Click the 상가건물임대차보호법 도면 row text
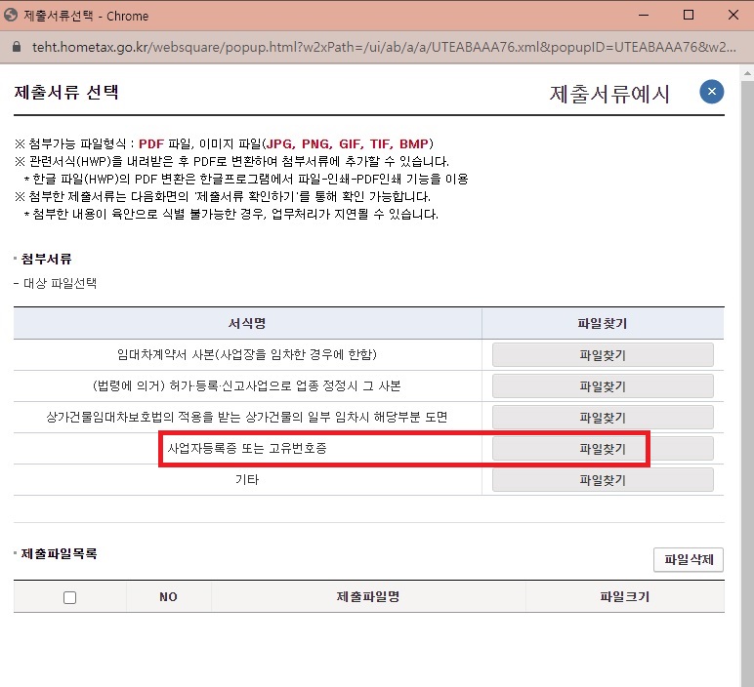 point(247,417)
